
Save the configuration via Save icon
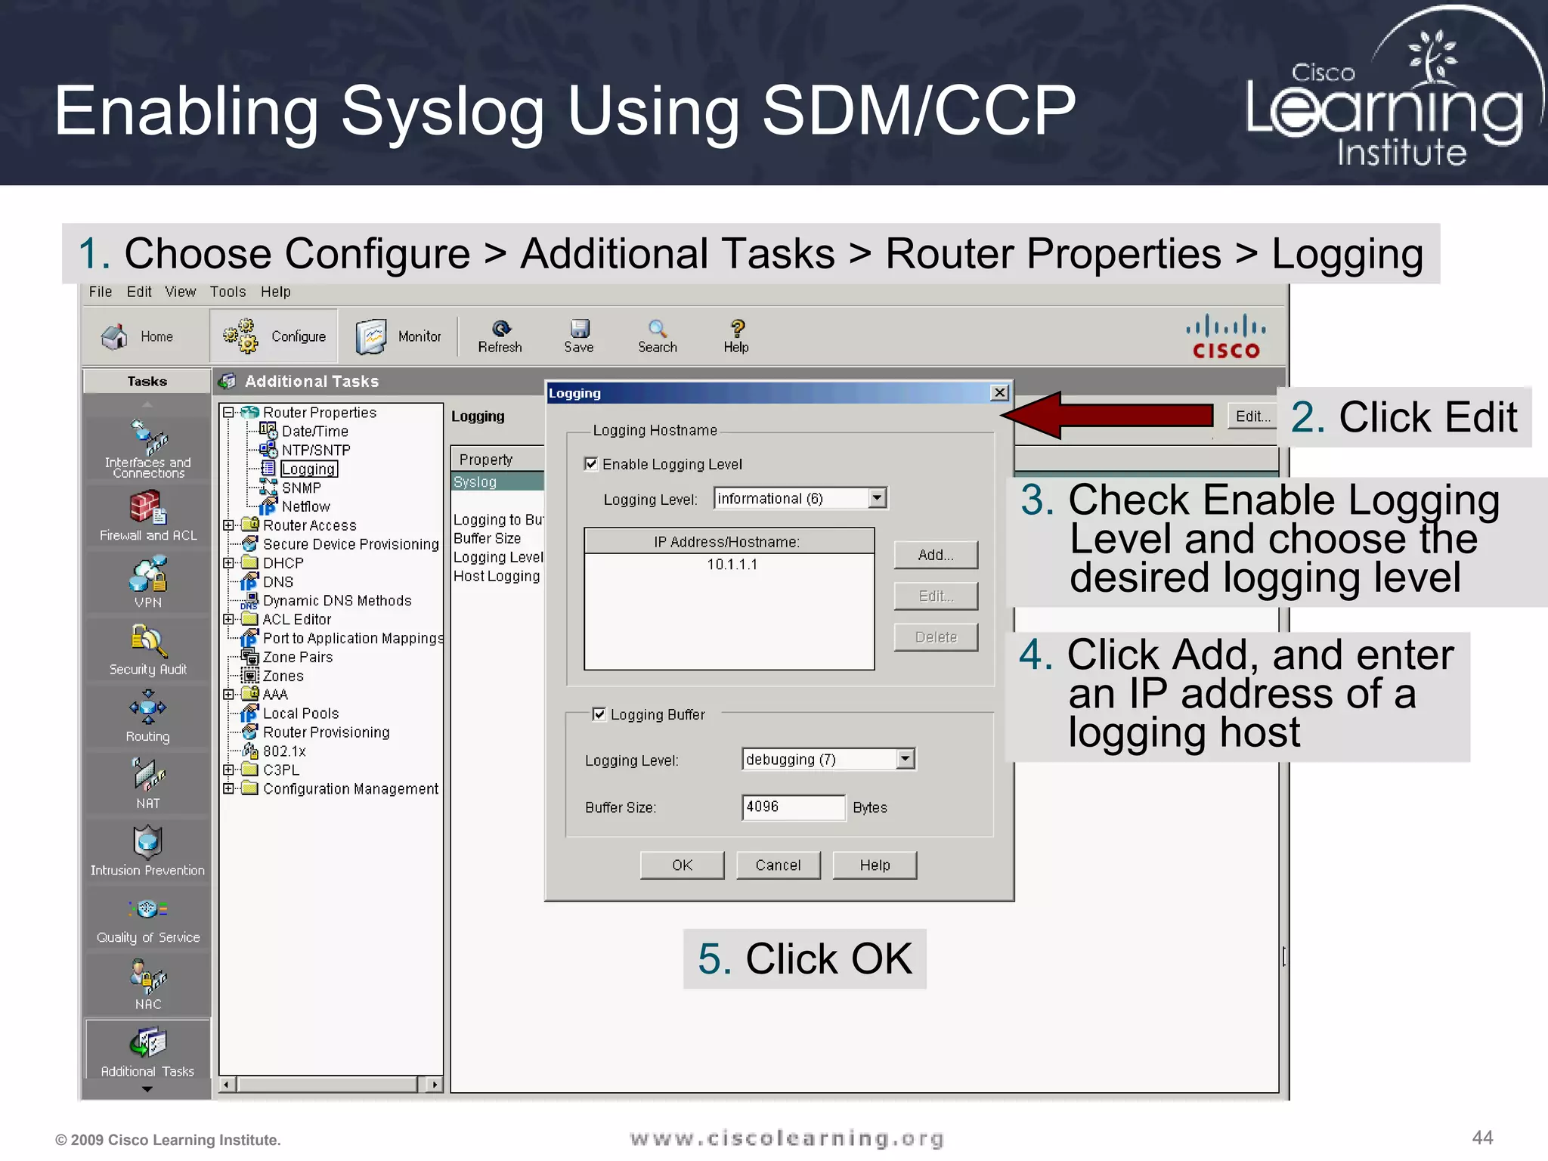(579, 336)
